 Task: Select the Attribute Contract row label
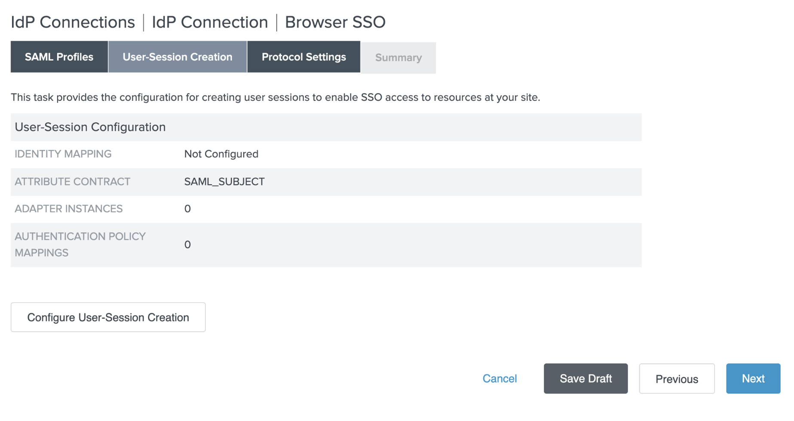72,182
